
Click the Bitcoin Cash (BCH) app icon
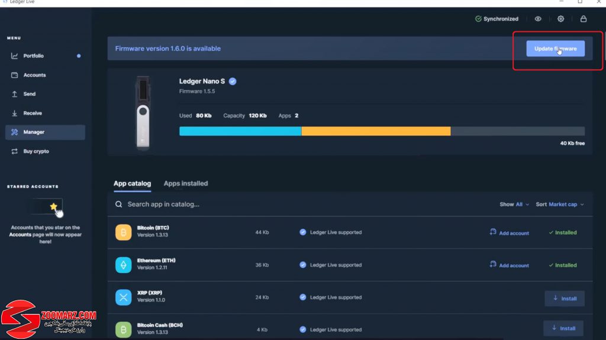(x=123, y=329)
